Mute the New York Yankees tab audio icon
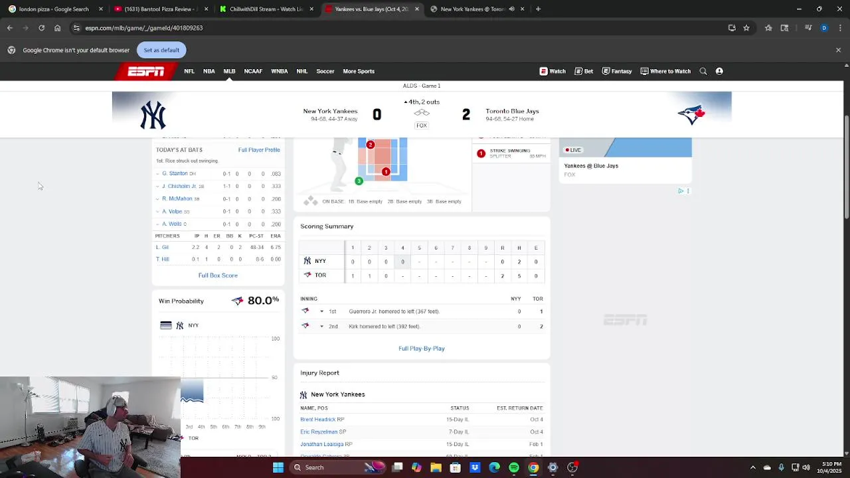This screenshot has height=478, width=850. coord(511,9)
